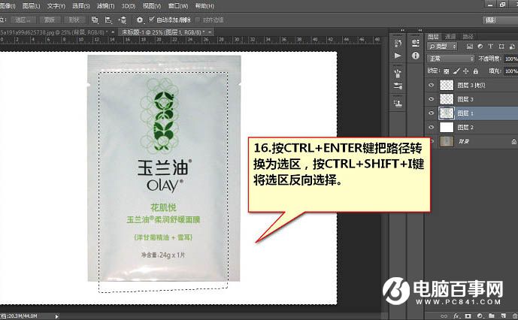The height and width of the screenshot is (320, 518).
Task: Expand second panel dock arrows
Action: (x=420, y=30)
